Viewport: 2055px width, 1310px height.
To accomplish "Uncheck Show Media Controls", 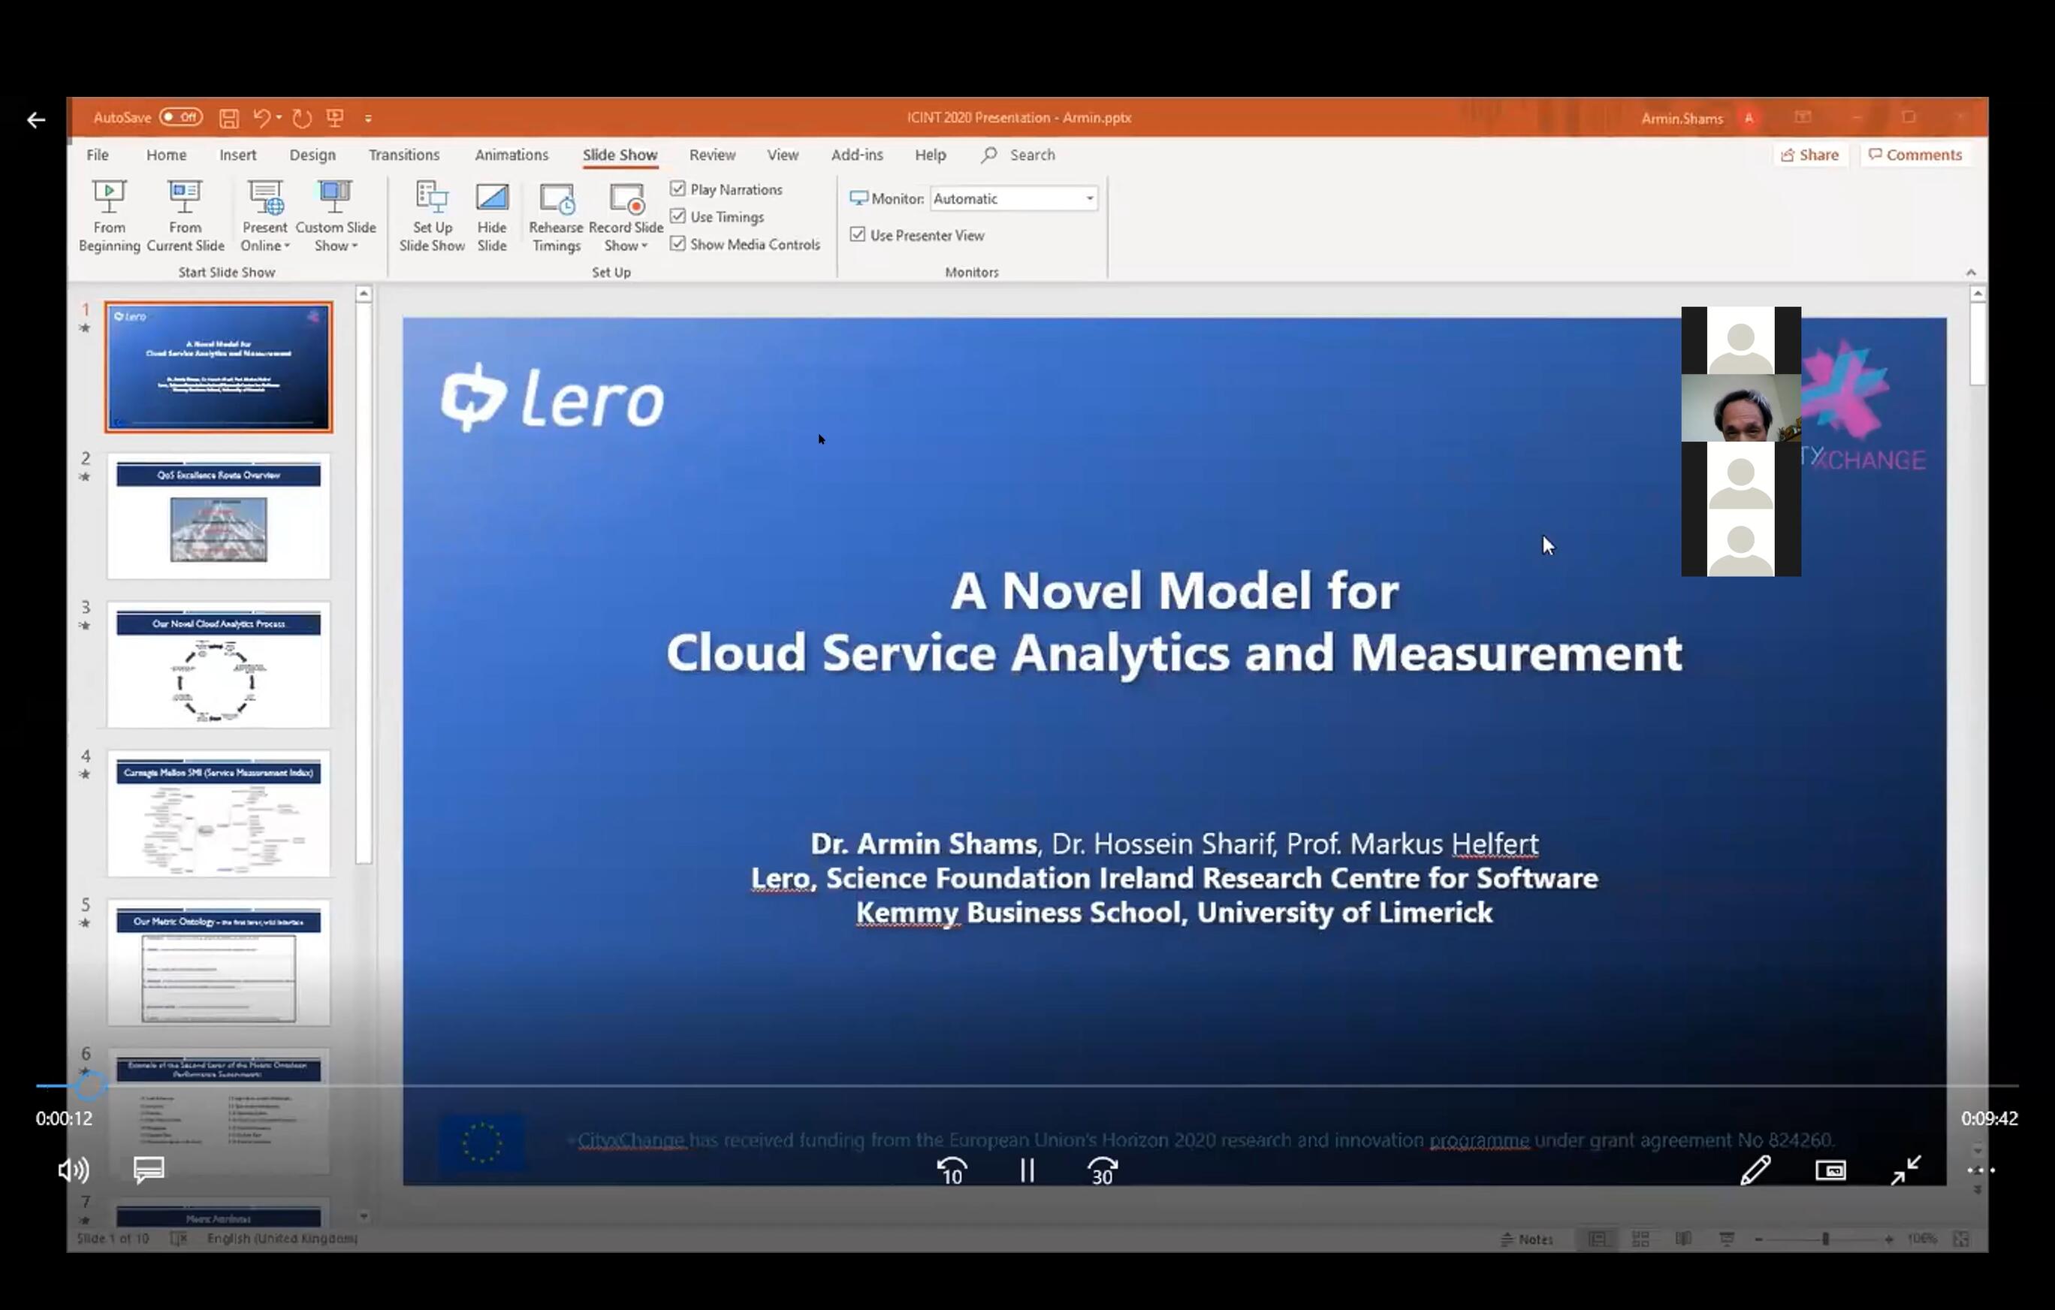I will coord(677,244).
